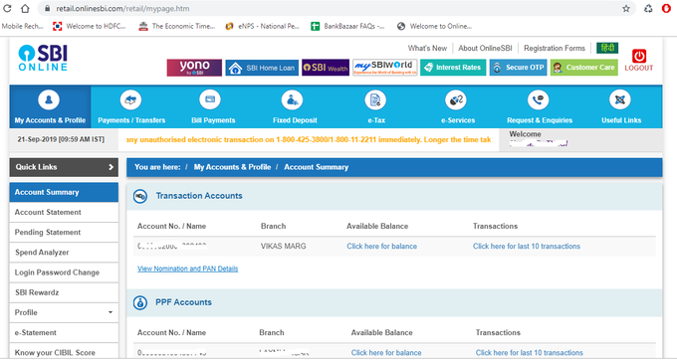Open the e-Services icon
This screenshot has height=362, width=677.
(x=456, y=100)
